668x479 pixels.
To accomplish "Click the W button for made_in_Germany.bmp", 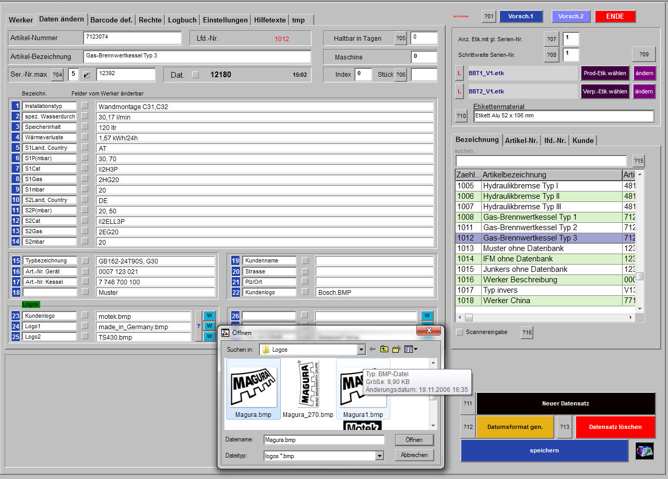I will [209, 326].
